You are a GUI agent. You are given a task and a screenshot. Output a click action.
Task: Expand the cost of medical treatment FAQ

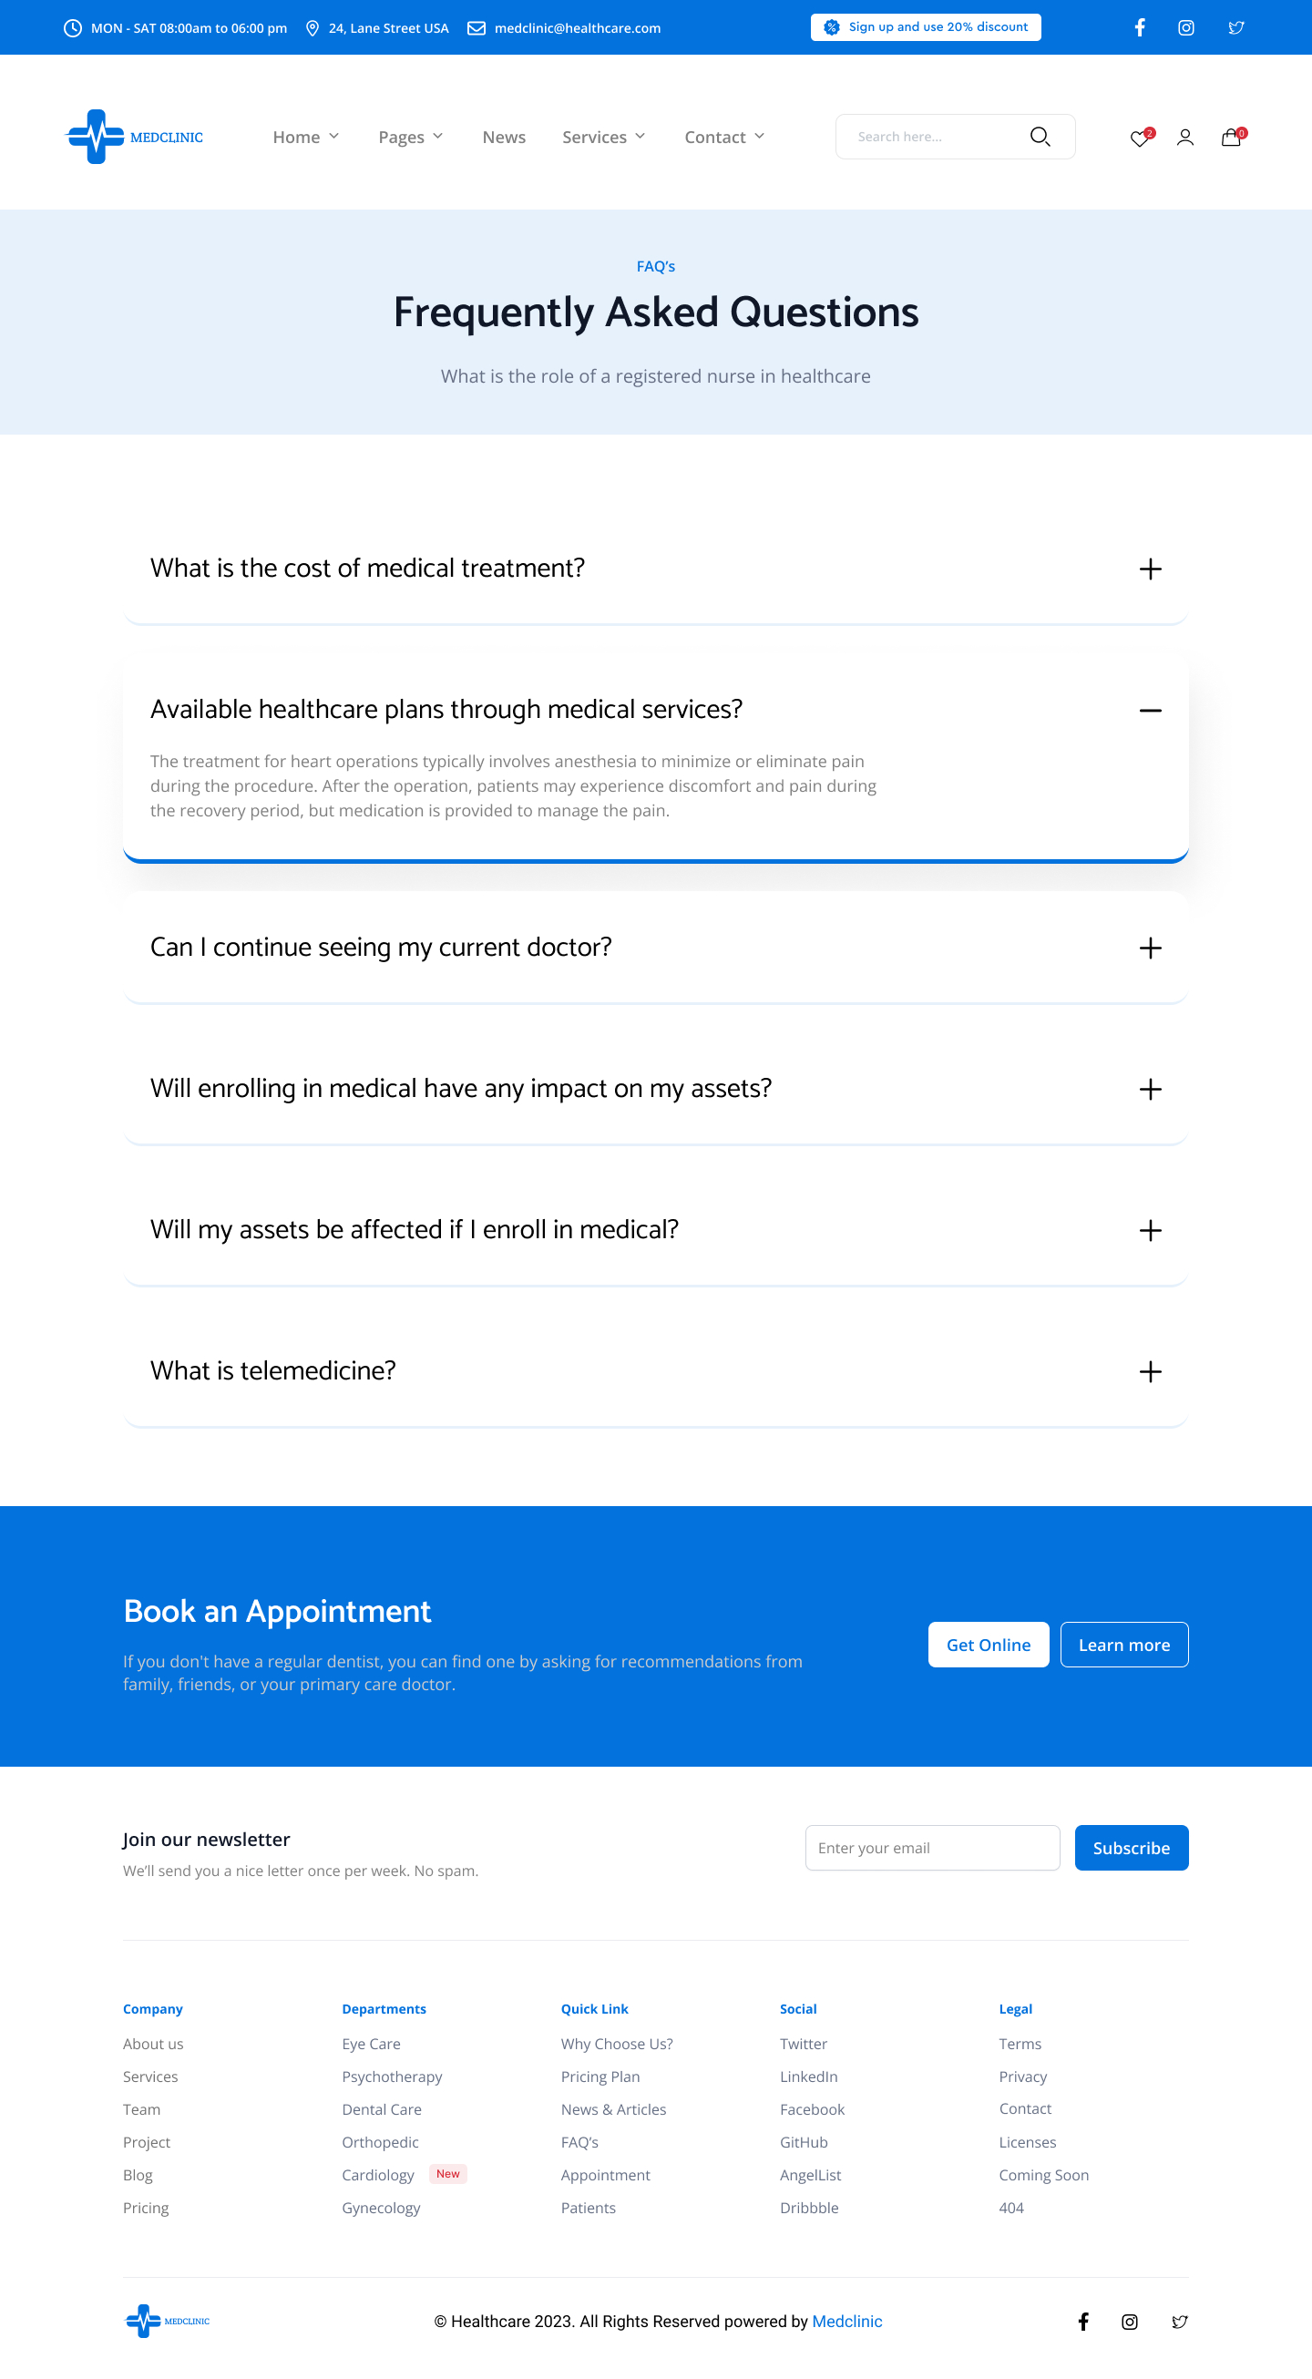point(1150,569)
